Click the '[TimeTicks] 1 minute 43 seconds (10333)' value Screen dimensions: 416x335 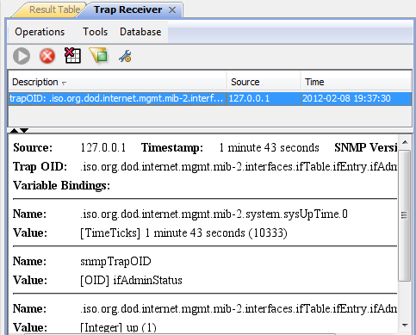183,233
